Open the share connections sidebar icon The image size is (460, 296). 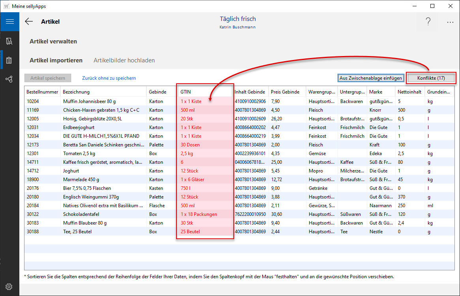pyautogui.click(x=9, y=79)
